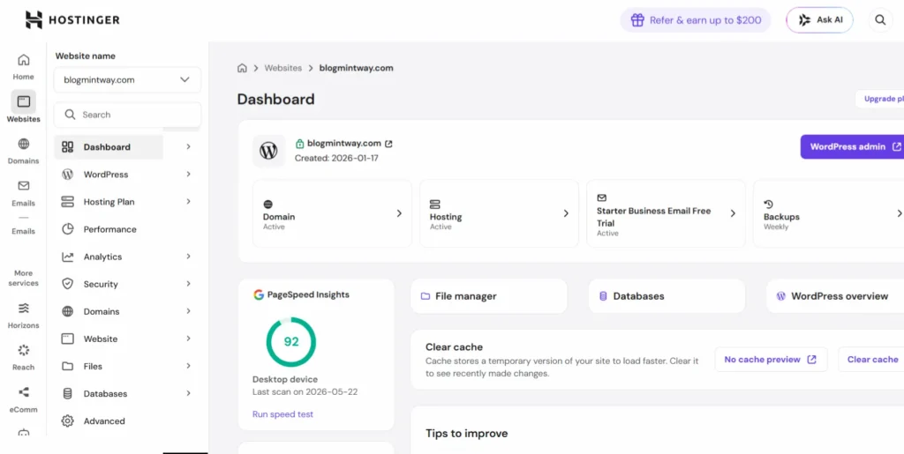Click the Google logo in PageSpeed card

point(259,294)
